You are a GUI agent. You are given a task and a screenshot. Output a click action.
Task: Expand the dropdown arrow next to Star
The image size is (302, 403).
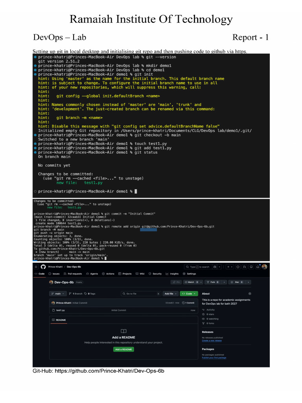point(249,282)
